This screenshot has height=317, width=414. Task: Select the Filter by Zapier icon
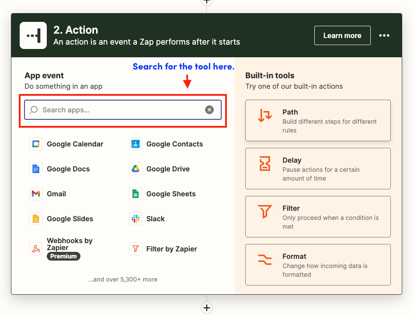pyautogui.click(x=136, y=249)
